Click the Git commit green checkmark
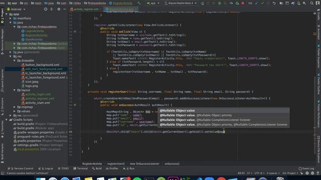 pyautogui.click(x=262, y=3)
